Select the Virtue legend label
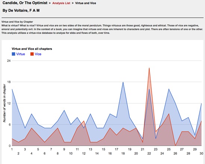 20,54
